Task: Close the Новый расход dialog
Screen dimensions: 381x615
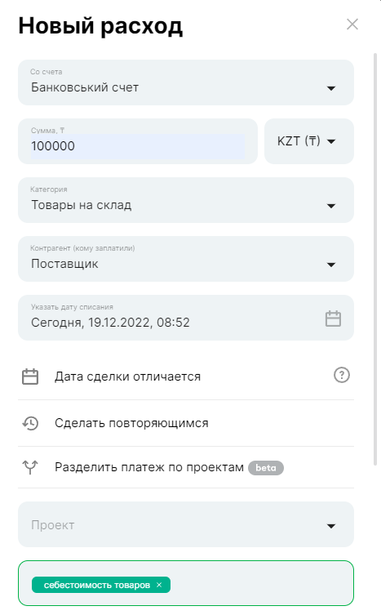Action: [x=352, y=25]
